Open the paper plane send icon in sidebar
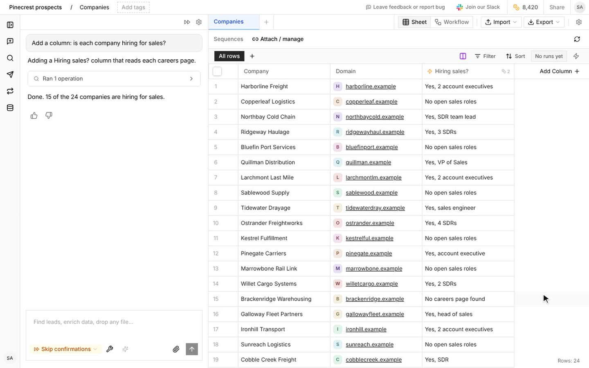589x368 pixels. 10,74
